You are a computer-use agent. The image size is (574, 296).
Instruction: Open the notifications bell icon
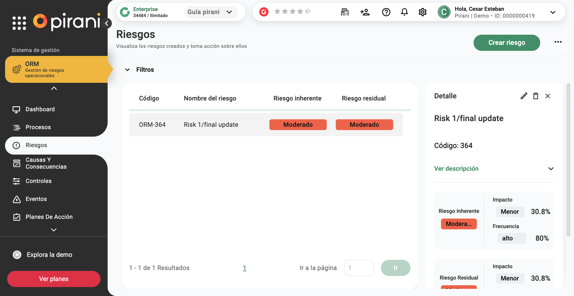[x=404, y=12]
